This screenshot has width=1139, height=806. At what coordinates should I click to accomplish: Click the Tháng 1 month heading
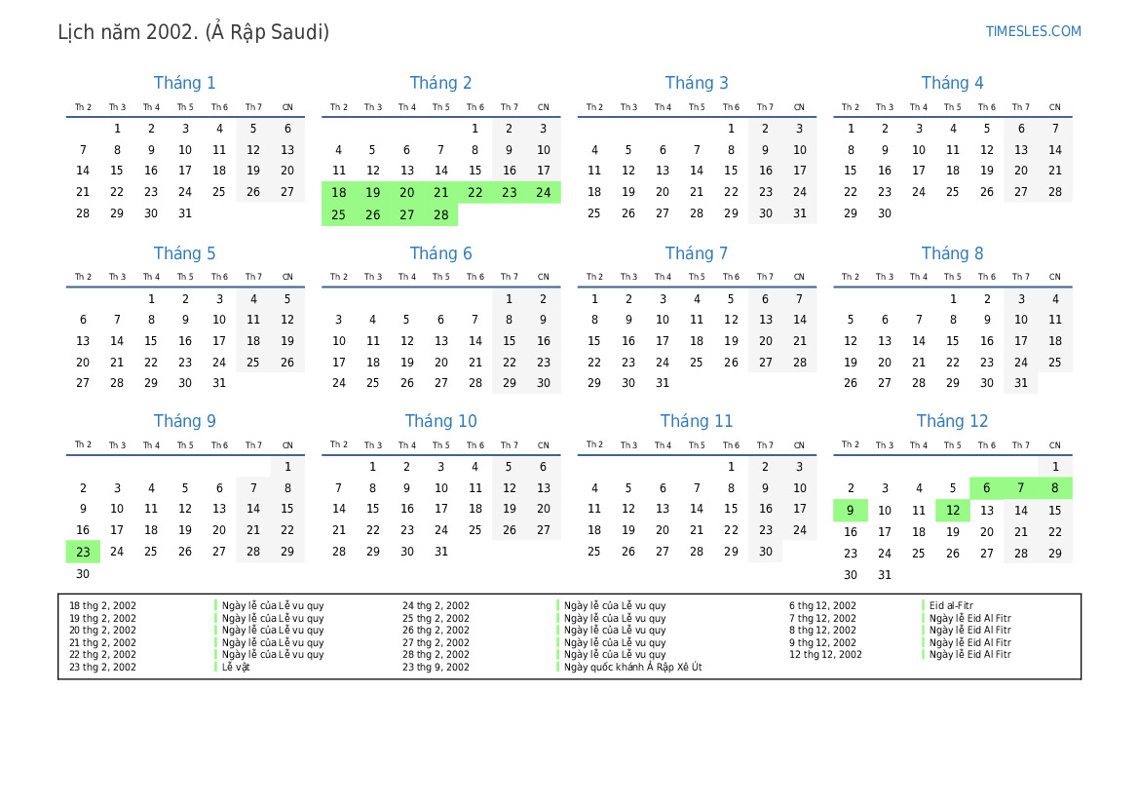pos(184,83)
